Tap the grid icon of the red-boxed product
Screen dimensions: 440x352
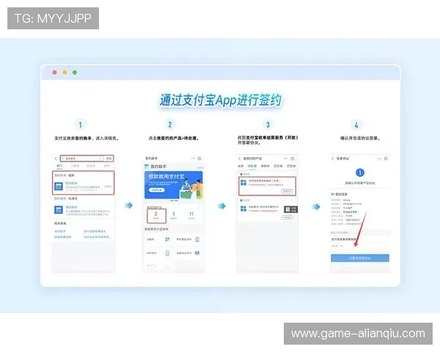coord(243,183)
